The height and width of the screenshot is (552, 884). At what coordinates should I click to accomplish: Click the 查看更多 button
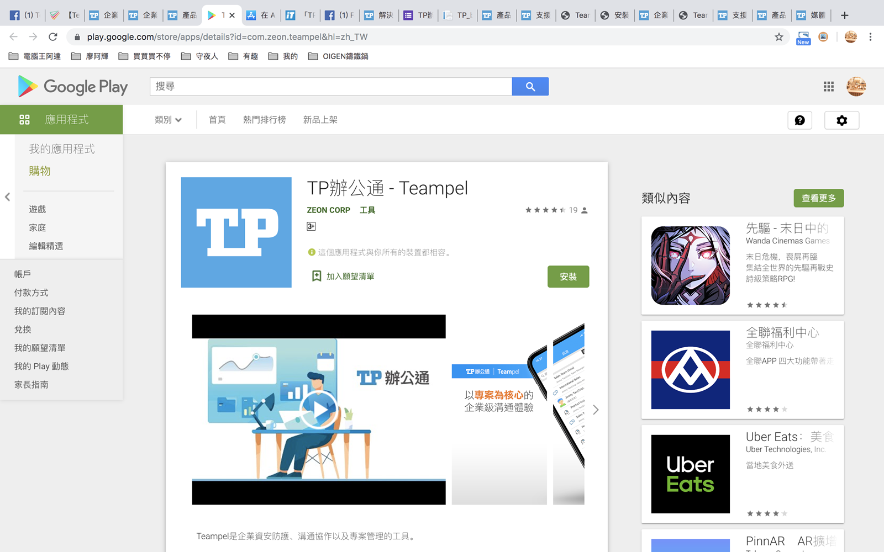818,198
